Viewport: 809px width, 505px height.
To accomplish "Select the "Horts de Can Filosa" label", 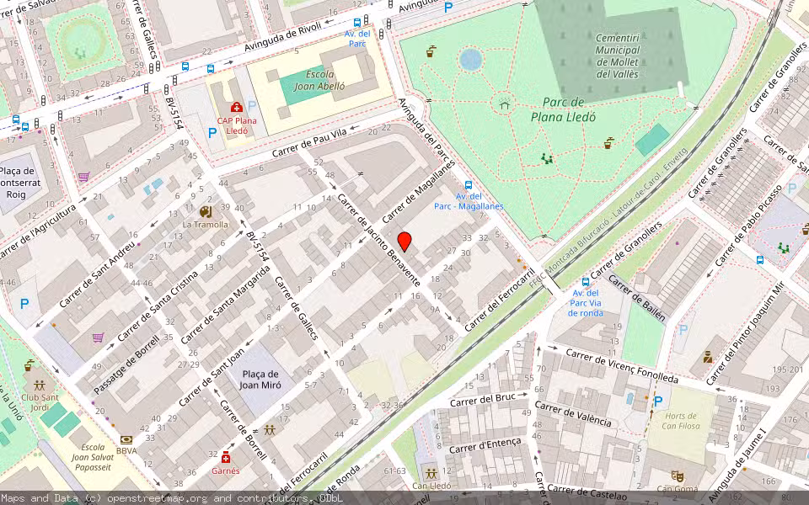I will [x=681, y=421].
